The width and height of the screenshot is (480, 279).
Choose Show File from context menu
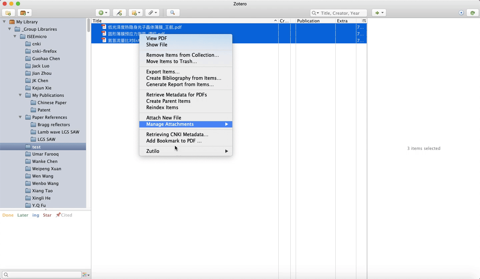pyautogui.click(x=186, y=45)
